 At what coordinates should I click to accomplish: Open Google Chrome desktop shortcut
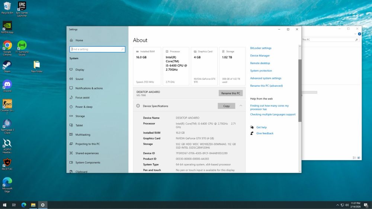tap(7, 48)
